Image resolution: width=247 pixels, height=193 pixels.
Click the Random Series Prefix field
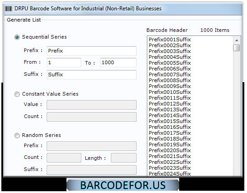pos(92,146)
